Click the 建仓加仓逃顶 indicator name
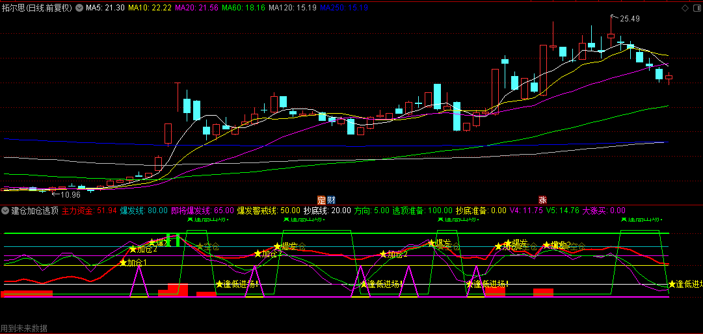Viewport: 703px width, 334px height. pyautogui.click(x=34, y=211)
